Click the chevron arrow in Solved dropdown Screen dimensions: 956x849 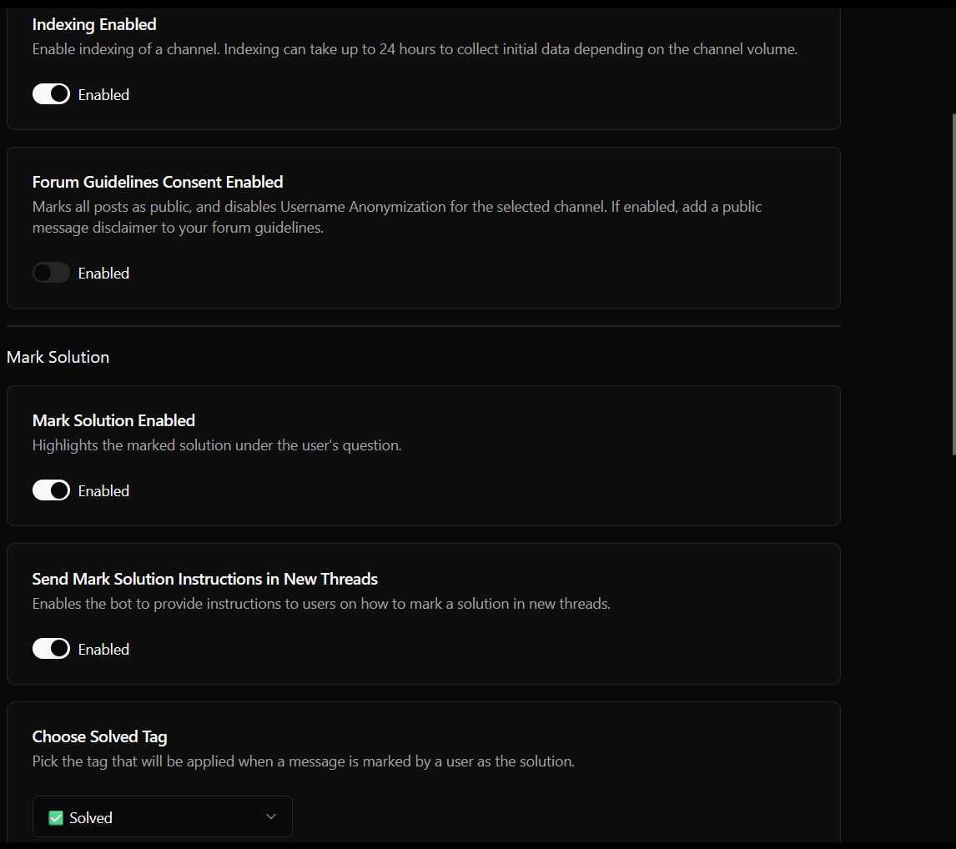tap(270, 816)
